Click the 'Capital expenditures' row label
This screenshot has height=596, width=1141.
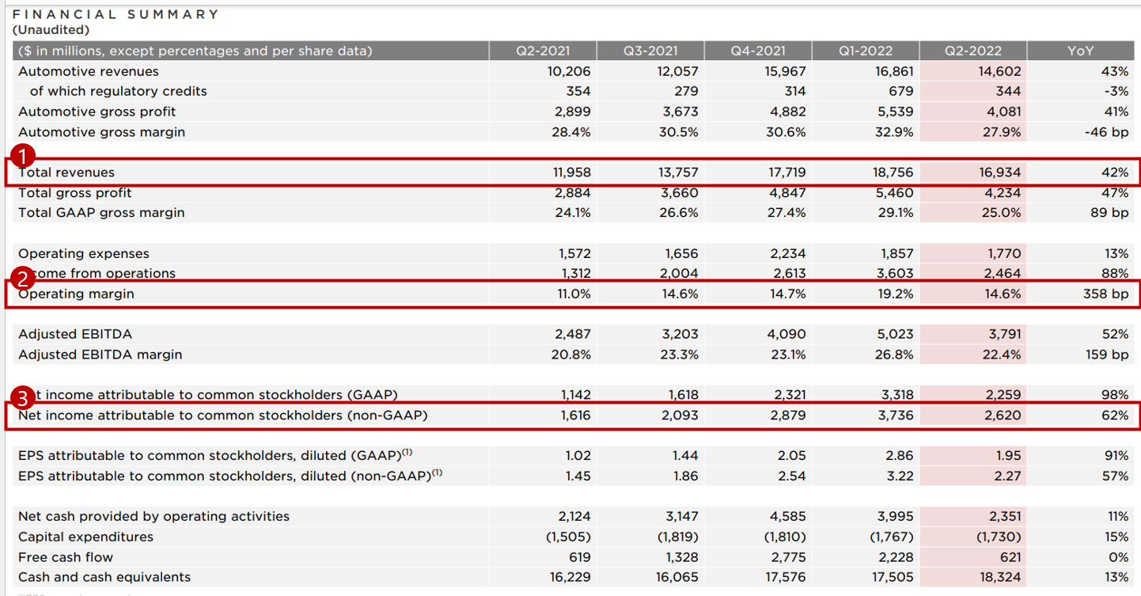point(88,537)
